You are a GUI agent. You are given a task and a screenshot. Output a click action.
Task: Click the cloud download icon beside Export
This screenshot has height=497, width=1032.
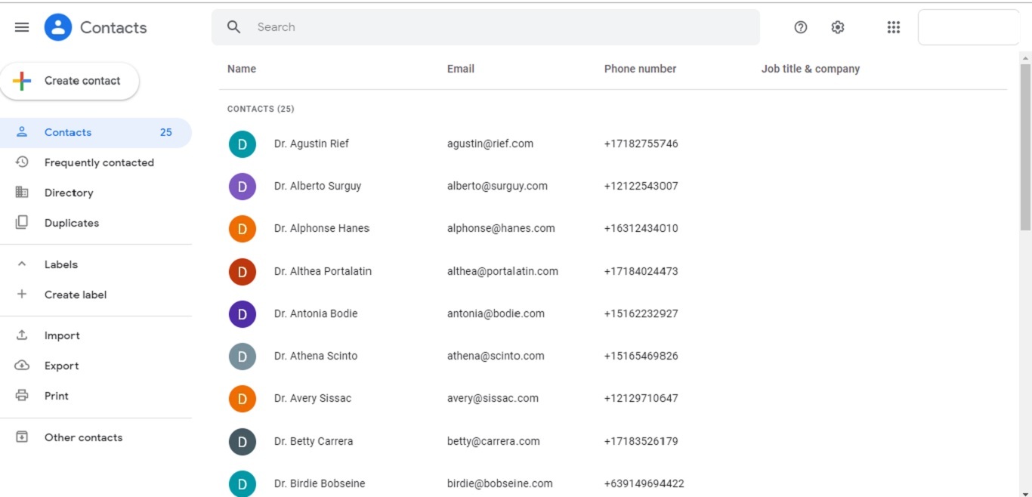[x=22, y=366]
